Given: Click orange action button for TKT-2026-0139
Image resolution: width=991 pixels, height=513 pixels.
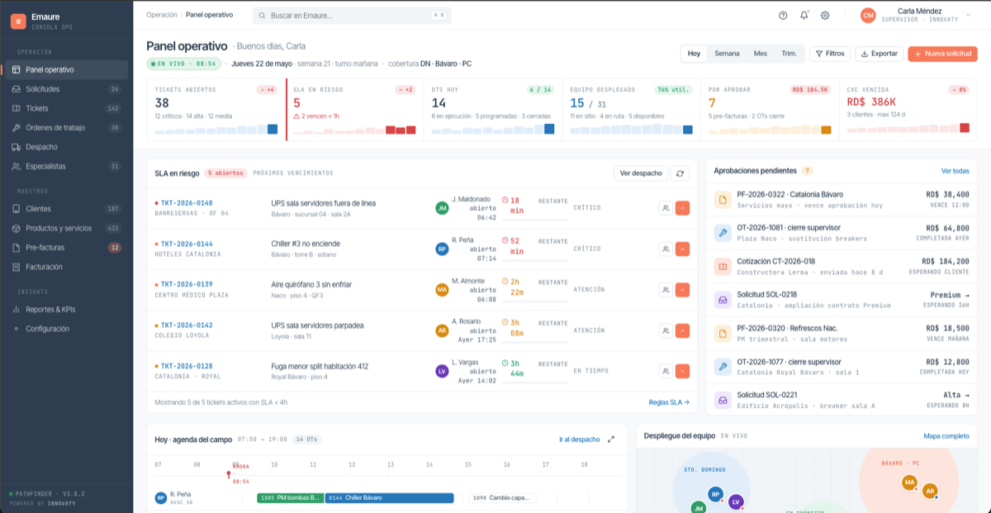Looking at the screenshot, I should tap(682, 290).
